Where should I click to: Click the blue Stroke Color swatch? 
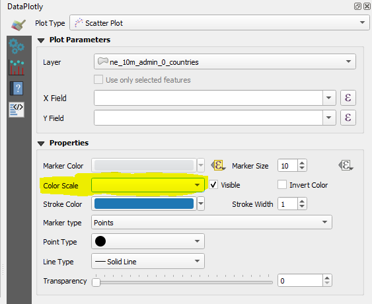point(144,204)
